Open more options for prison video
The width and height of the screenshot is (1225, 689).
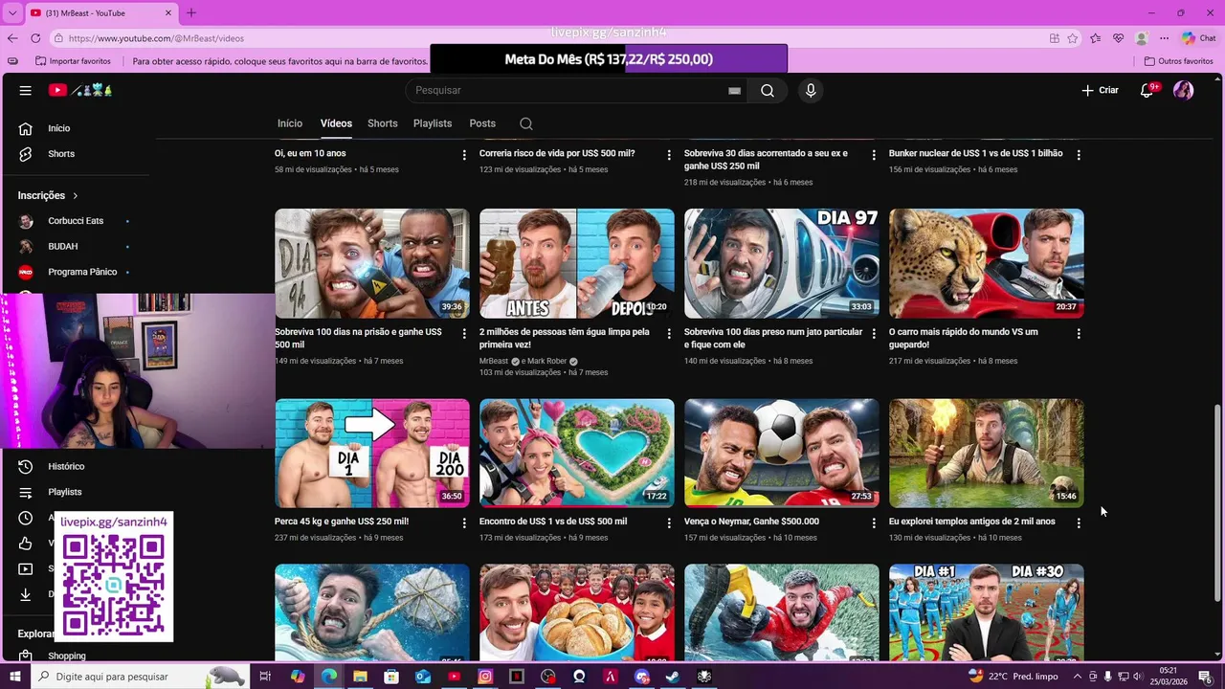464,334
